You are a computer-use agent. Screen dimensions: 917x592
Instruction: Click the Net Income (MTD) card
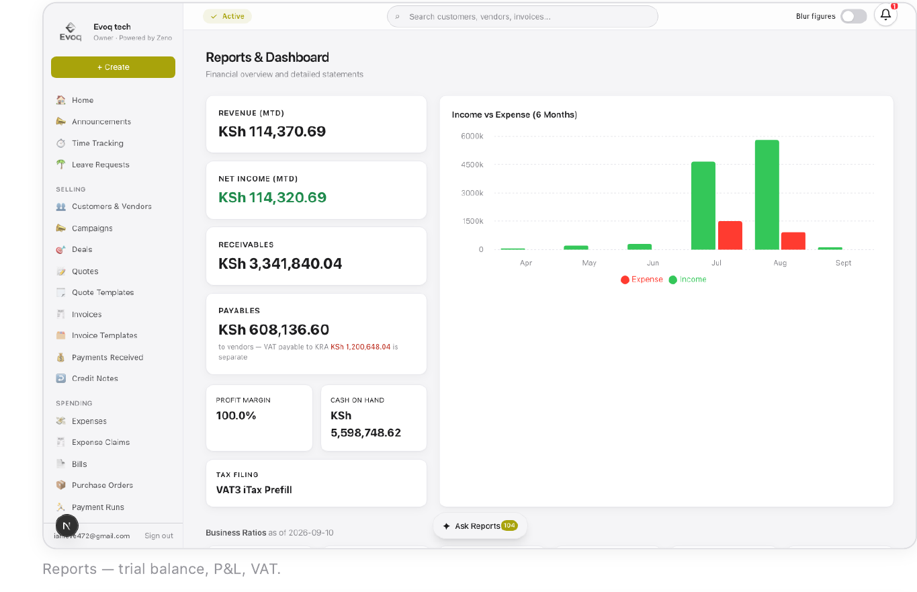click(316, 190)
